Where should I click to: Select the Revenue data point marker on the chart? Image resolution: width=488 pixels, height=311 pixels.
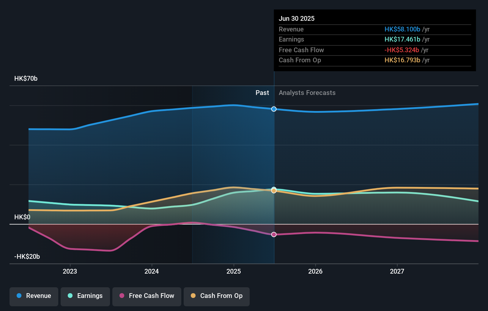(x=274, y=109)
